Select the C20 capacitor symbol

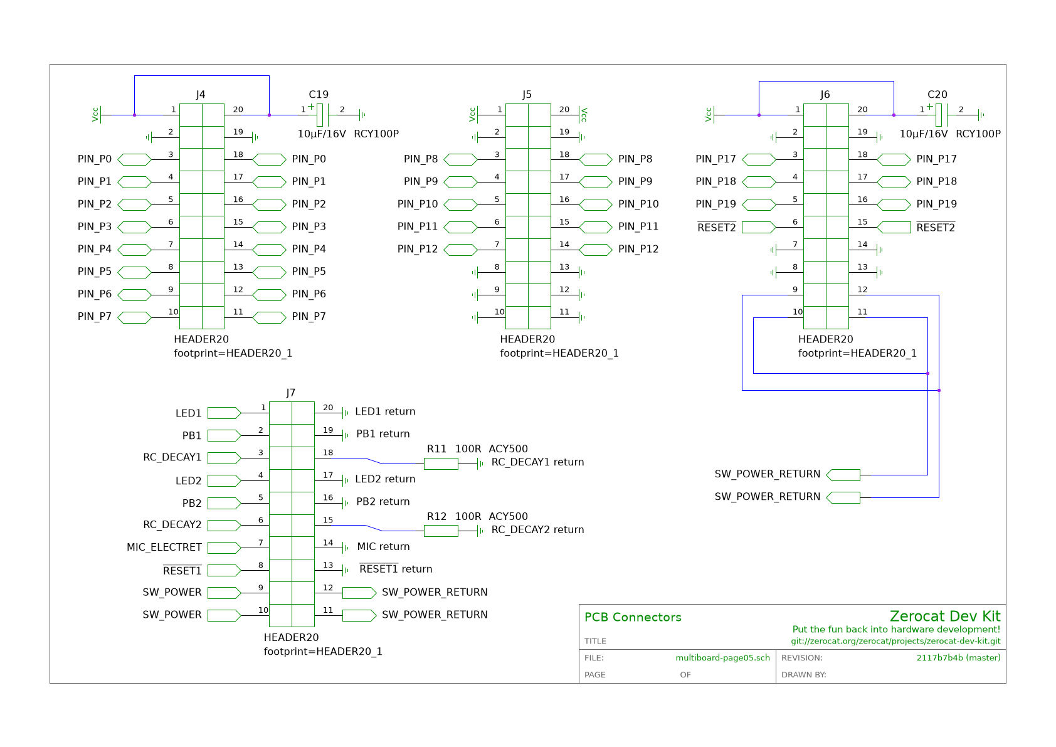(941, 115)
